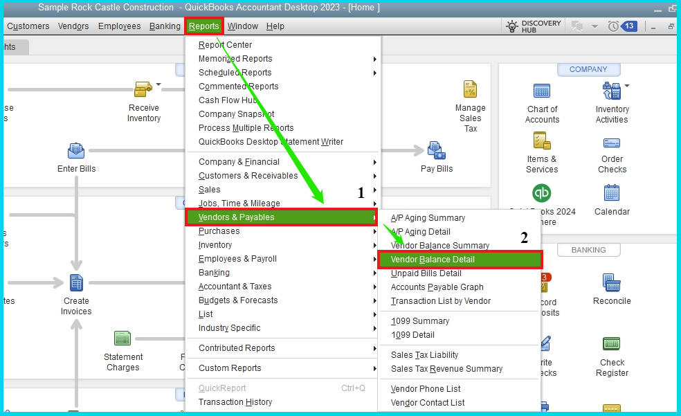Select Vendors & Payables menu item
This screenshot has height=416, width=681.
click(282, 217)
